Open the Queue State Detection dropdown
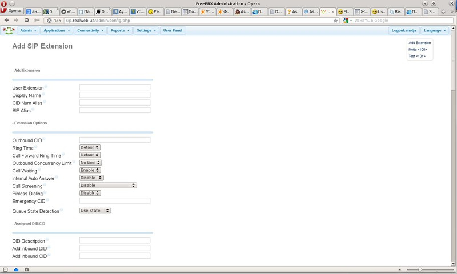The image size is (457, 274). 95,211
